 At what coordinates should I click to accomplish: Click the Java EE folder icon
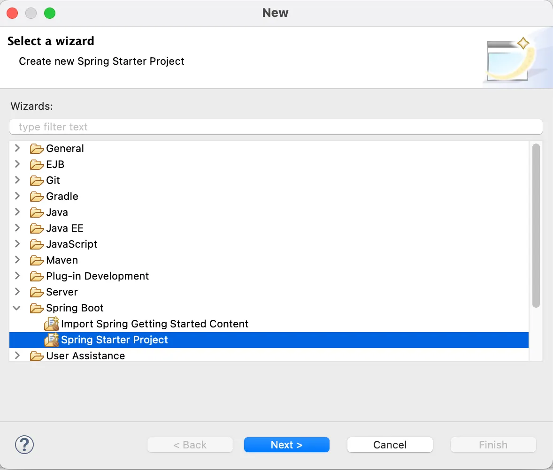pyautogui.click(x=37, y=228)
